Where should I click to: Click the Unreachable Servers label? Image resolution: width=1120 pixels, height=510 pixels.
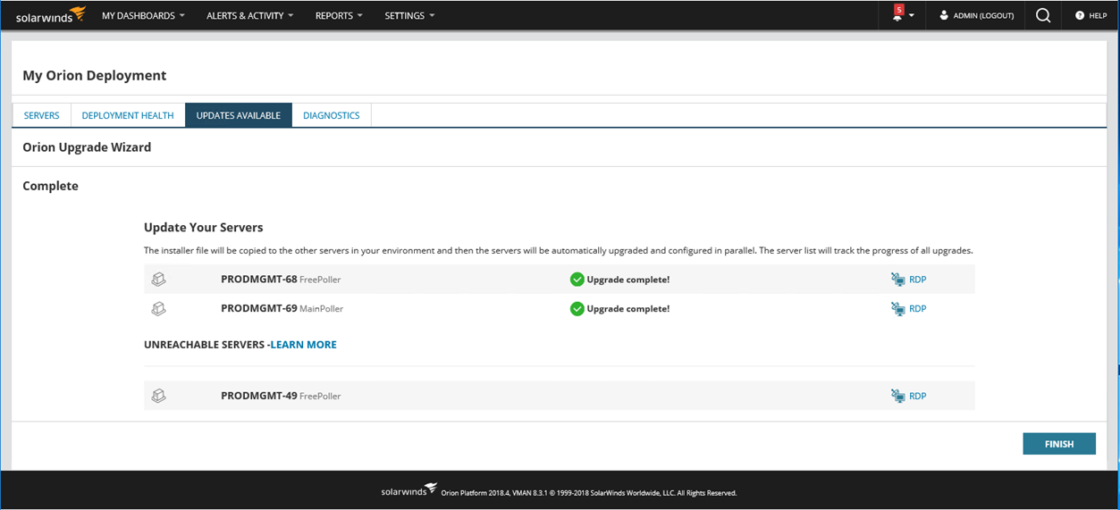tap(206, 345)
